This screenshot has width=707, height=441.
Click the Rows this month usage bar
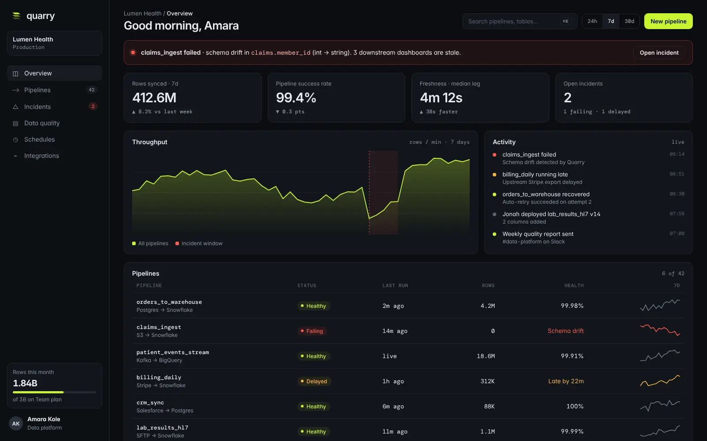click(54, 392)
